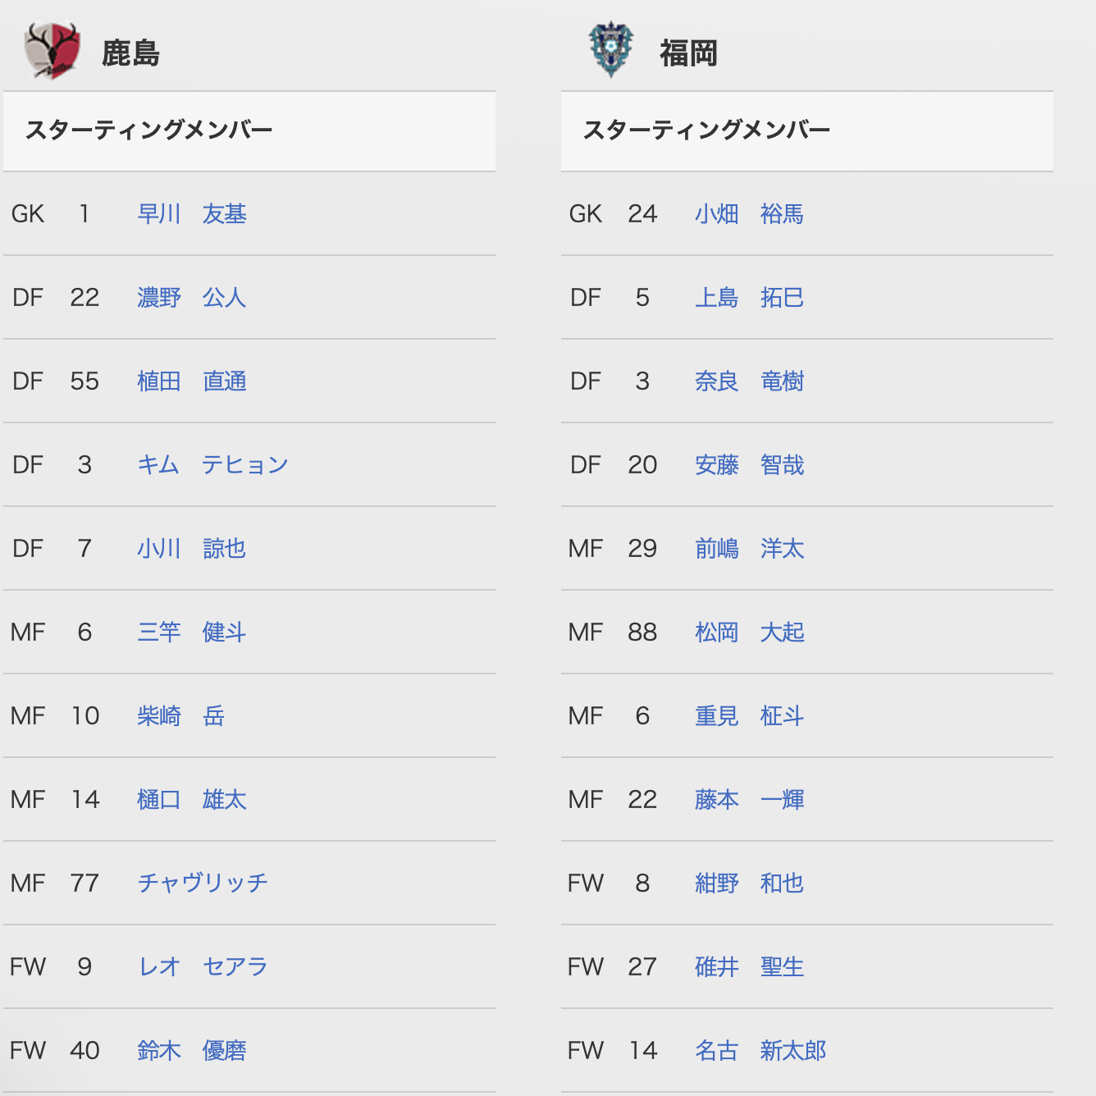Open goalkeeper link 小畑 裕馬
The height and width of the screenshot is (1096, 1096).
coord(750,214)
